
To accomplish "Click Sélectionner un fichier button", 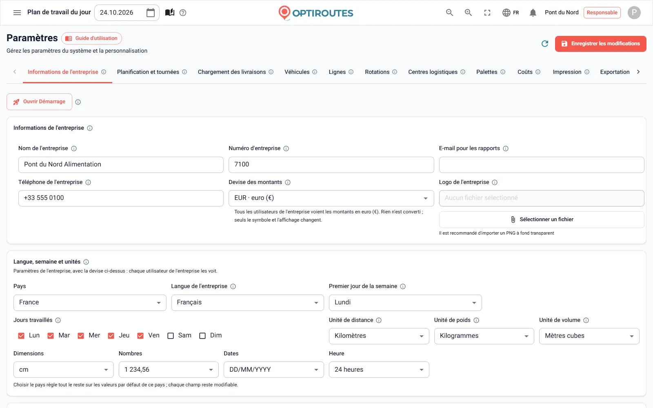I will tap(542, 220).
